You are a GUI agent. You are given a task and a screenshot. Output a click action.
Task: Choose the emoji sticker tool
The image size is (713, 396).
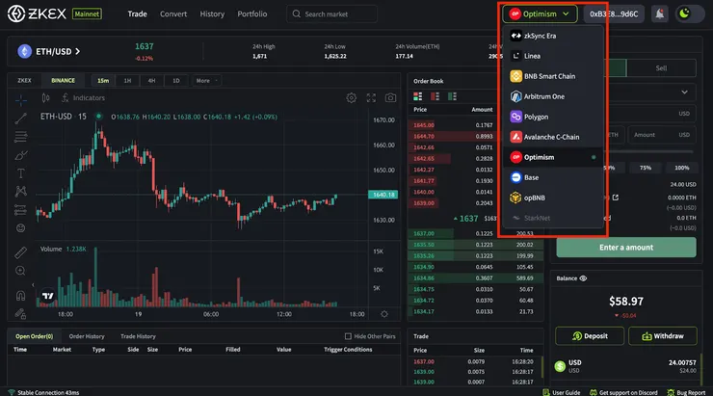[x=20, y=228]
